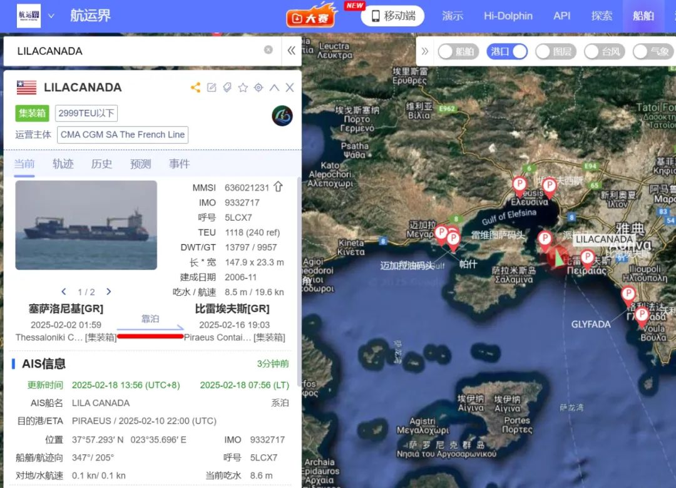The image size is (676, 488).
Task: Click the Piraeus container terminal text
Action: point(235,338)
